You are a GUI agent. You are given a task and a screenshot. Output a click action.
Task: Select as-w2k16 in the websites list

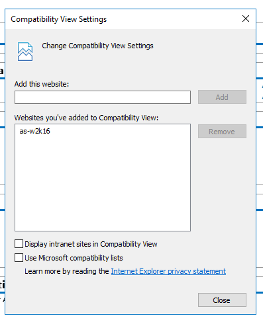coord(34,131)
